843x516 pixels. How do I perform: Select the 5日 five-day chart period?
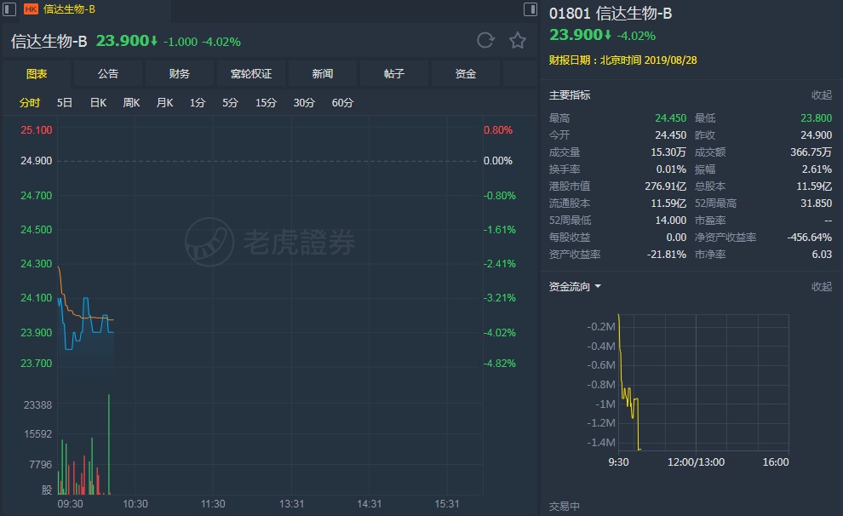point(65,103)
